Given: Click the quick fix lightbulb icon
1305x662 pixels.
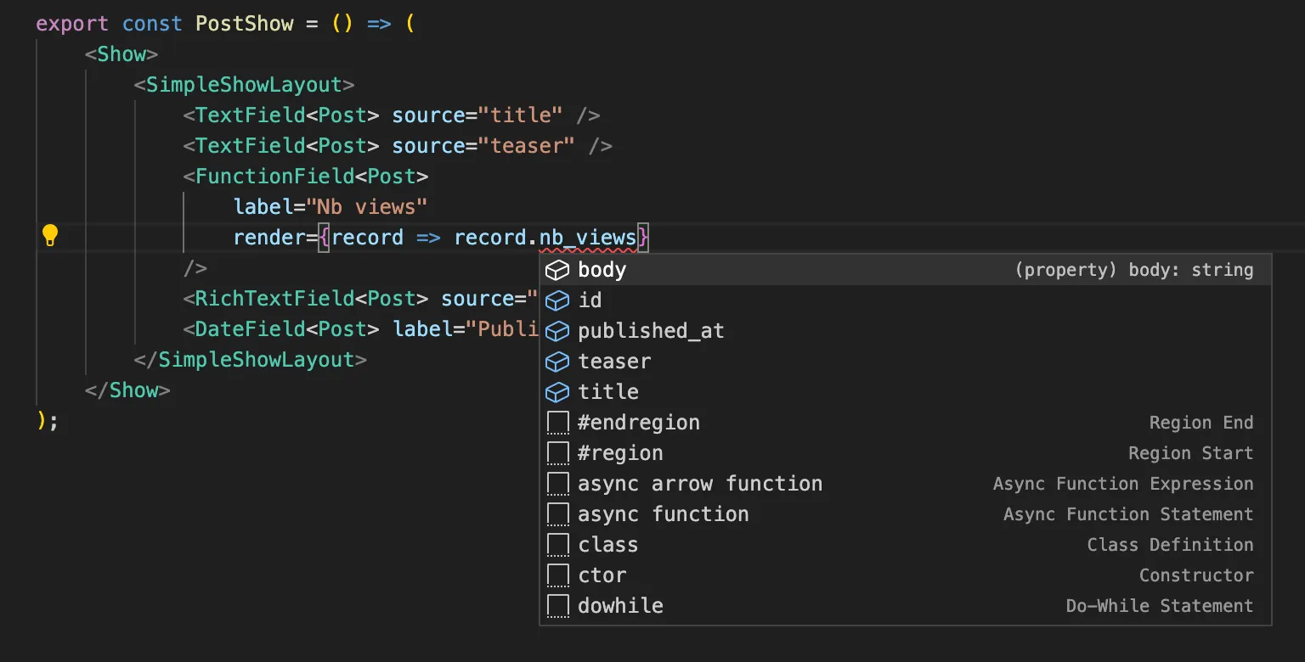Looking at the screenshot, I should coord(50,236).
